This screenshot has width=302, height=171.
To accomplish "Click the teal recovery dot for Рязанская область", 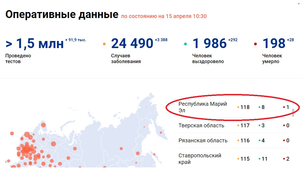I will [x=259, y=140].
